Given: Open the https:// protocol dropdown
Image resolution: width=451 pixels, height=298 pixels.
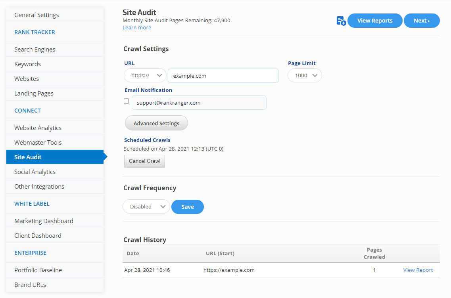Looking at the screenshot, I should (145, 76).
